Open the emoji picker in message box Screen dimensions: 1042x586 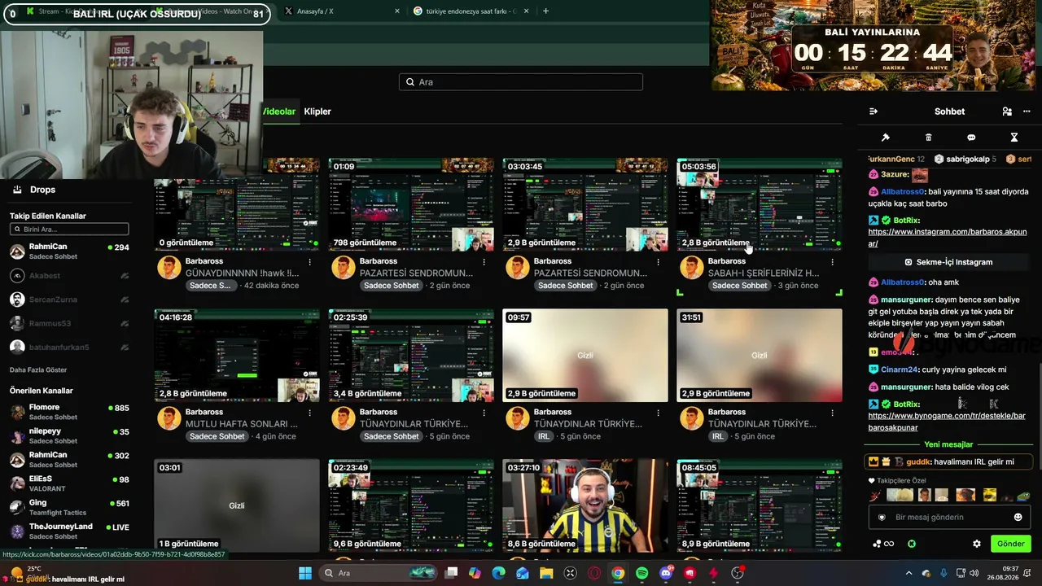click(x=1018, y=517)
